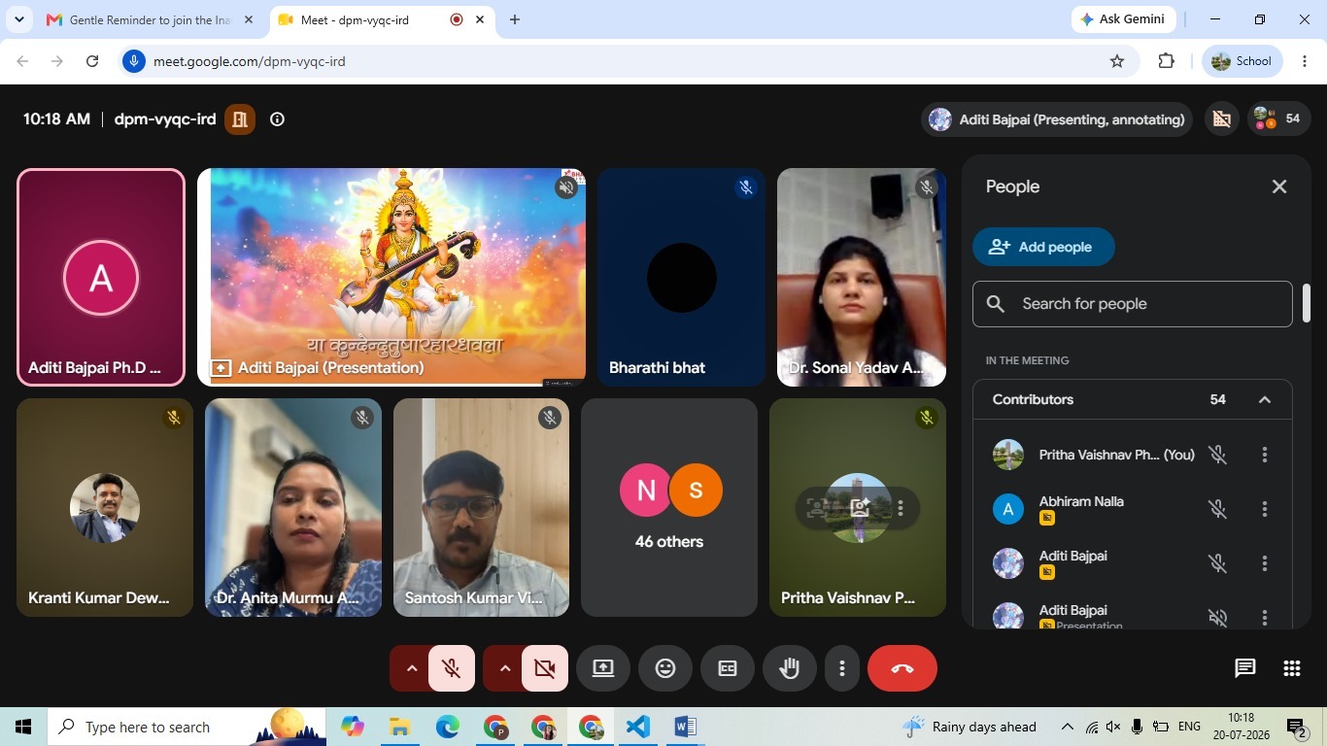1327x746 pixels.
Task: Reload the page
Action: (92, 61)
